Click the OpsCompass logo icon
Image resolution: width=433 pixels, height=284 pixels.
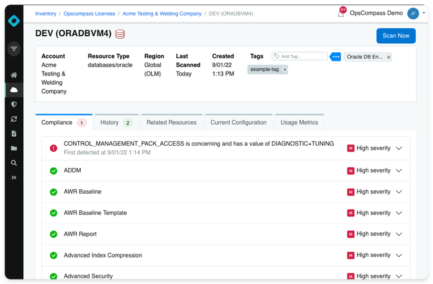click(x=14, y=21)
